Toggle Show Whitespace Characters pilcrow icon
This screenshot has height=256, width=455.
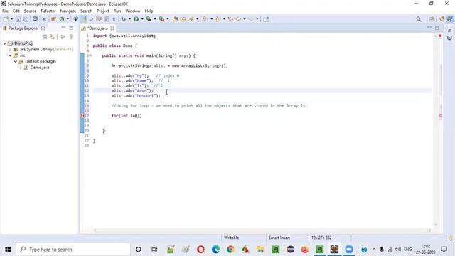click(x=114, y=19)
